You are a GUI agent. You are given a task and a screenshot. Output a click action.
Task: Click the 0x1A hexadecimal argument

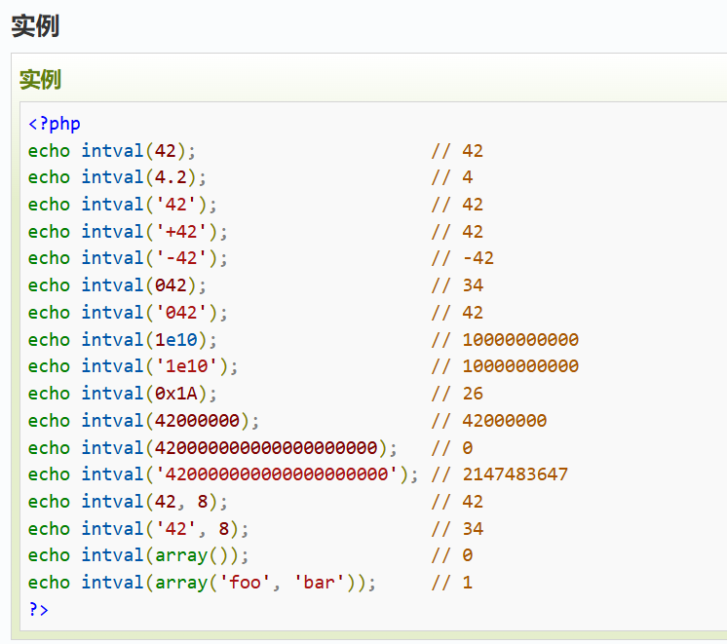click(175, 394)
